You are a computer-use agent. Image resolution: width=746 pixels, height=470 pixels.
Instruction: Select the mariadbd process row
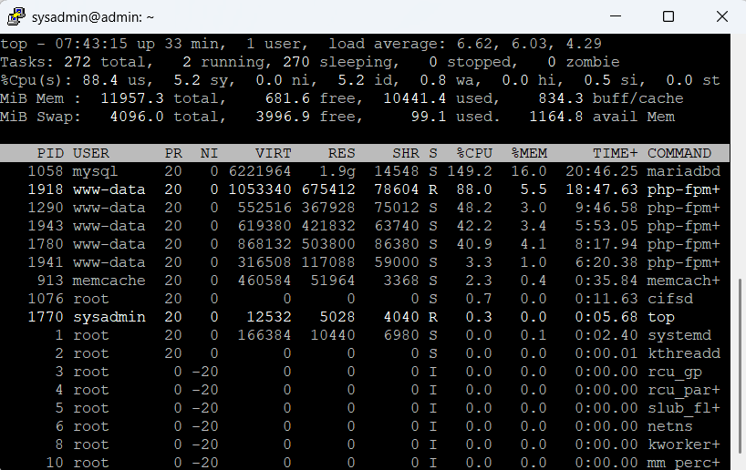point(365,171)
